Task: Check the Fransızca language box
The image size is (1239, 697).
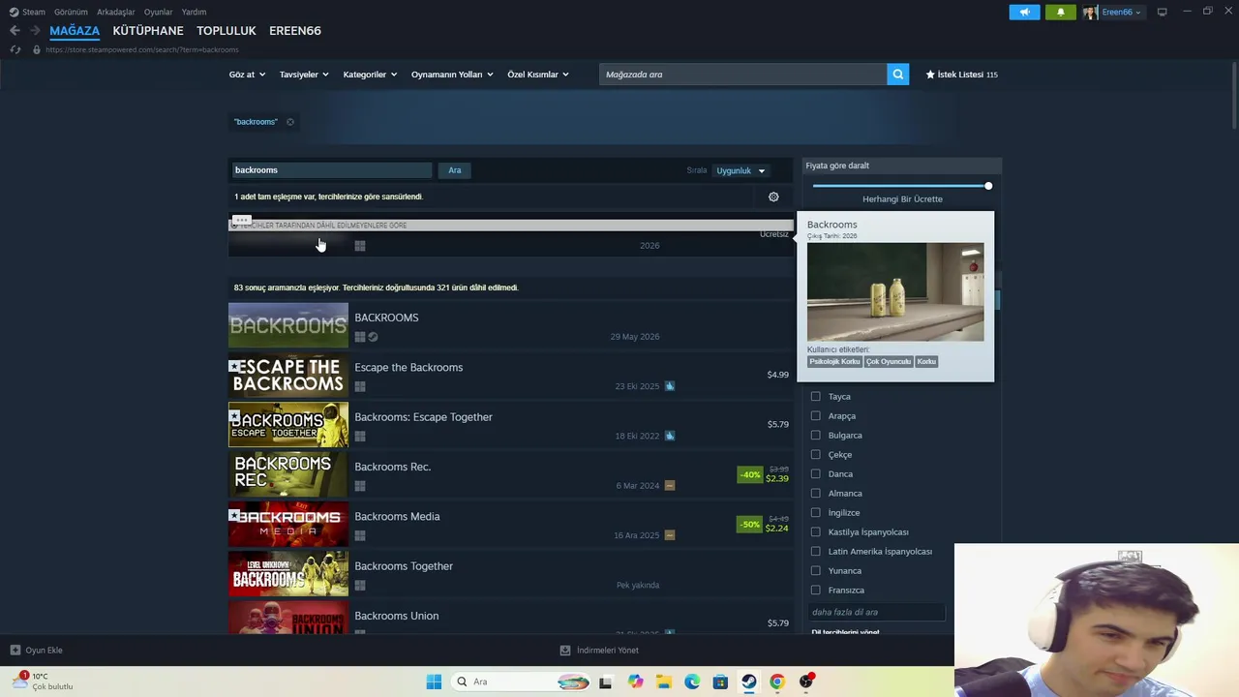Action: pos(815,591)
